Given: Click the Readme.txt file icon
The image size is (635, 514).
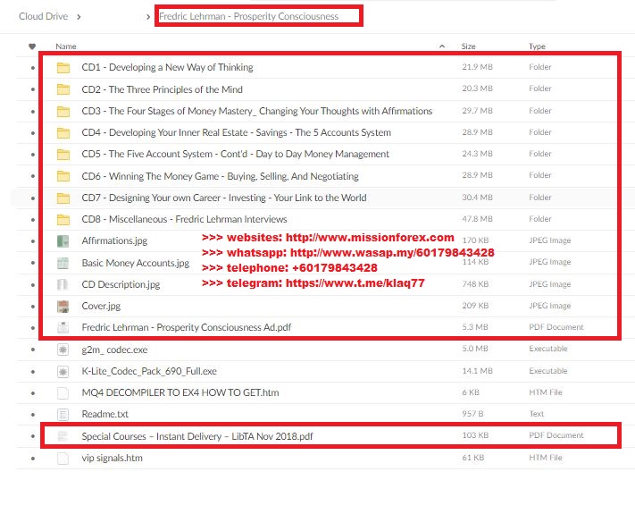Looking at the screenshot, I should click(x=63, y=414).
